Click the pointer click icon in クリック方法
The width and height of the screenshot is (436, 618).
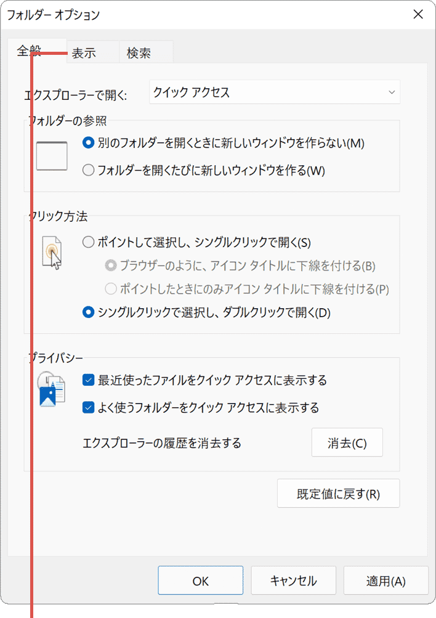52,253
